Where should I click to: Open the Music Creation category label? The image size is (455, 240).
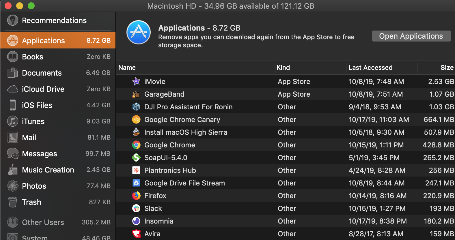click(x=48, y=170)
